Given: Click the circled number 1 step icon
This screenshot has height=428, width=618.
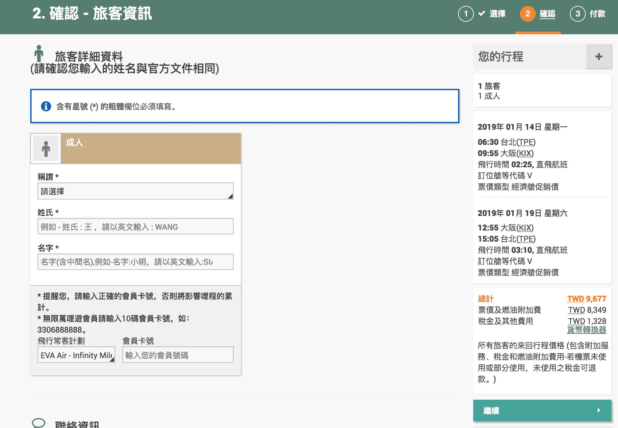Looking at the screenshot, I should point(466,14).
